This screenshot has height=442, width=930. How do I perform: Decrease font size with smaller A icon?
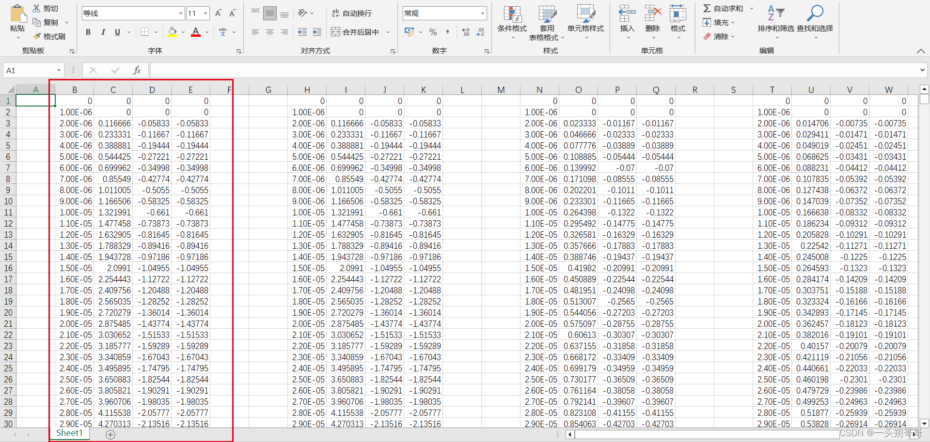232,13
